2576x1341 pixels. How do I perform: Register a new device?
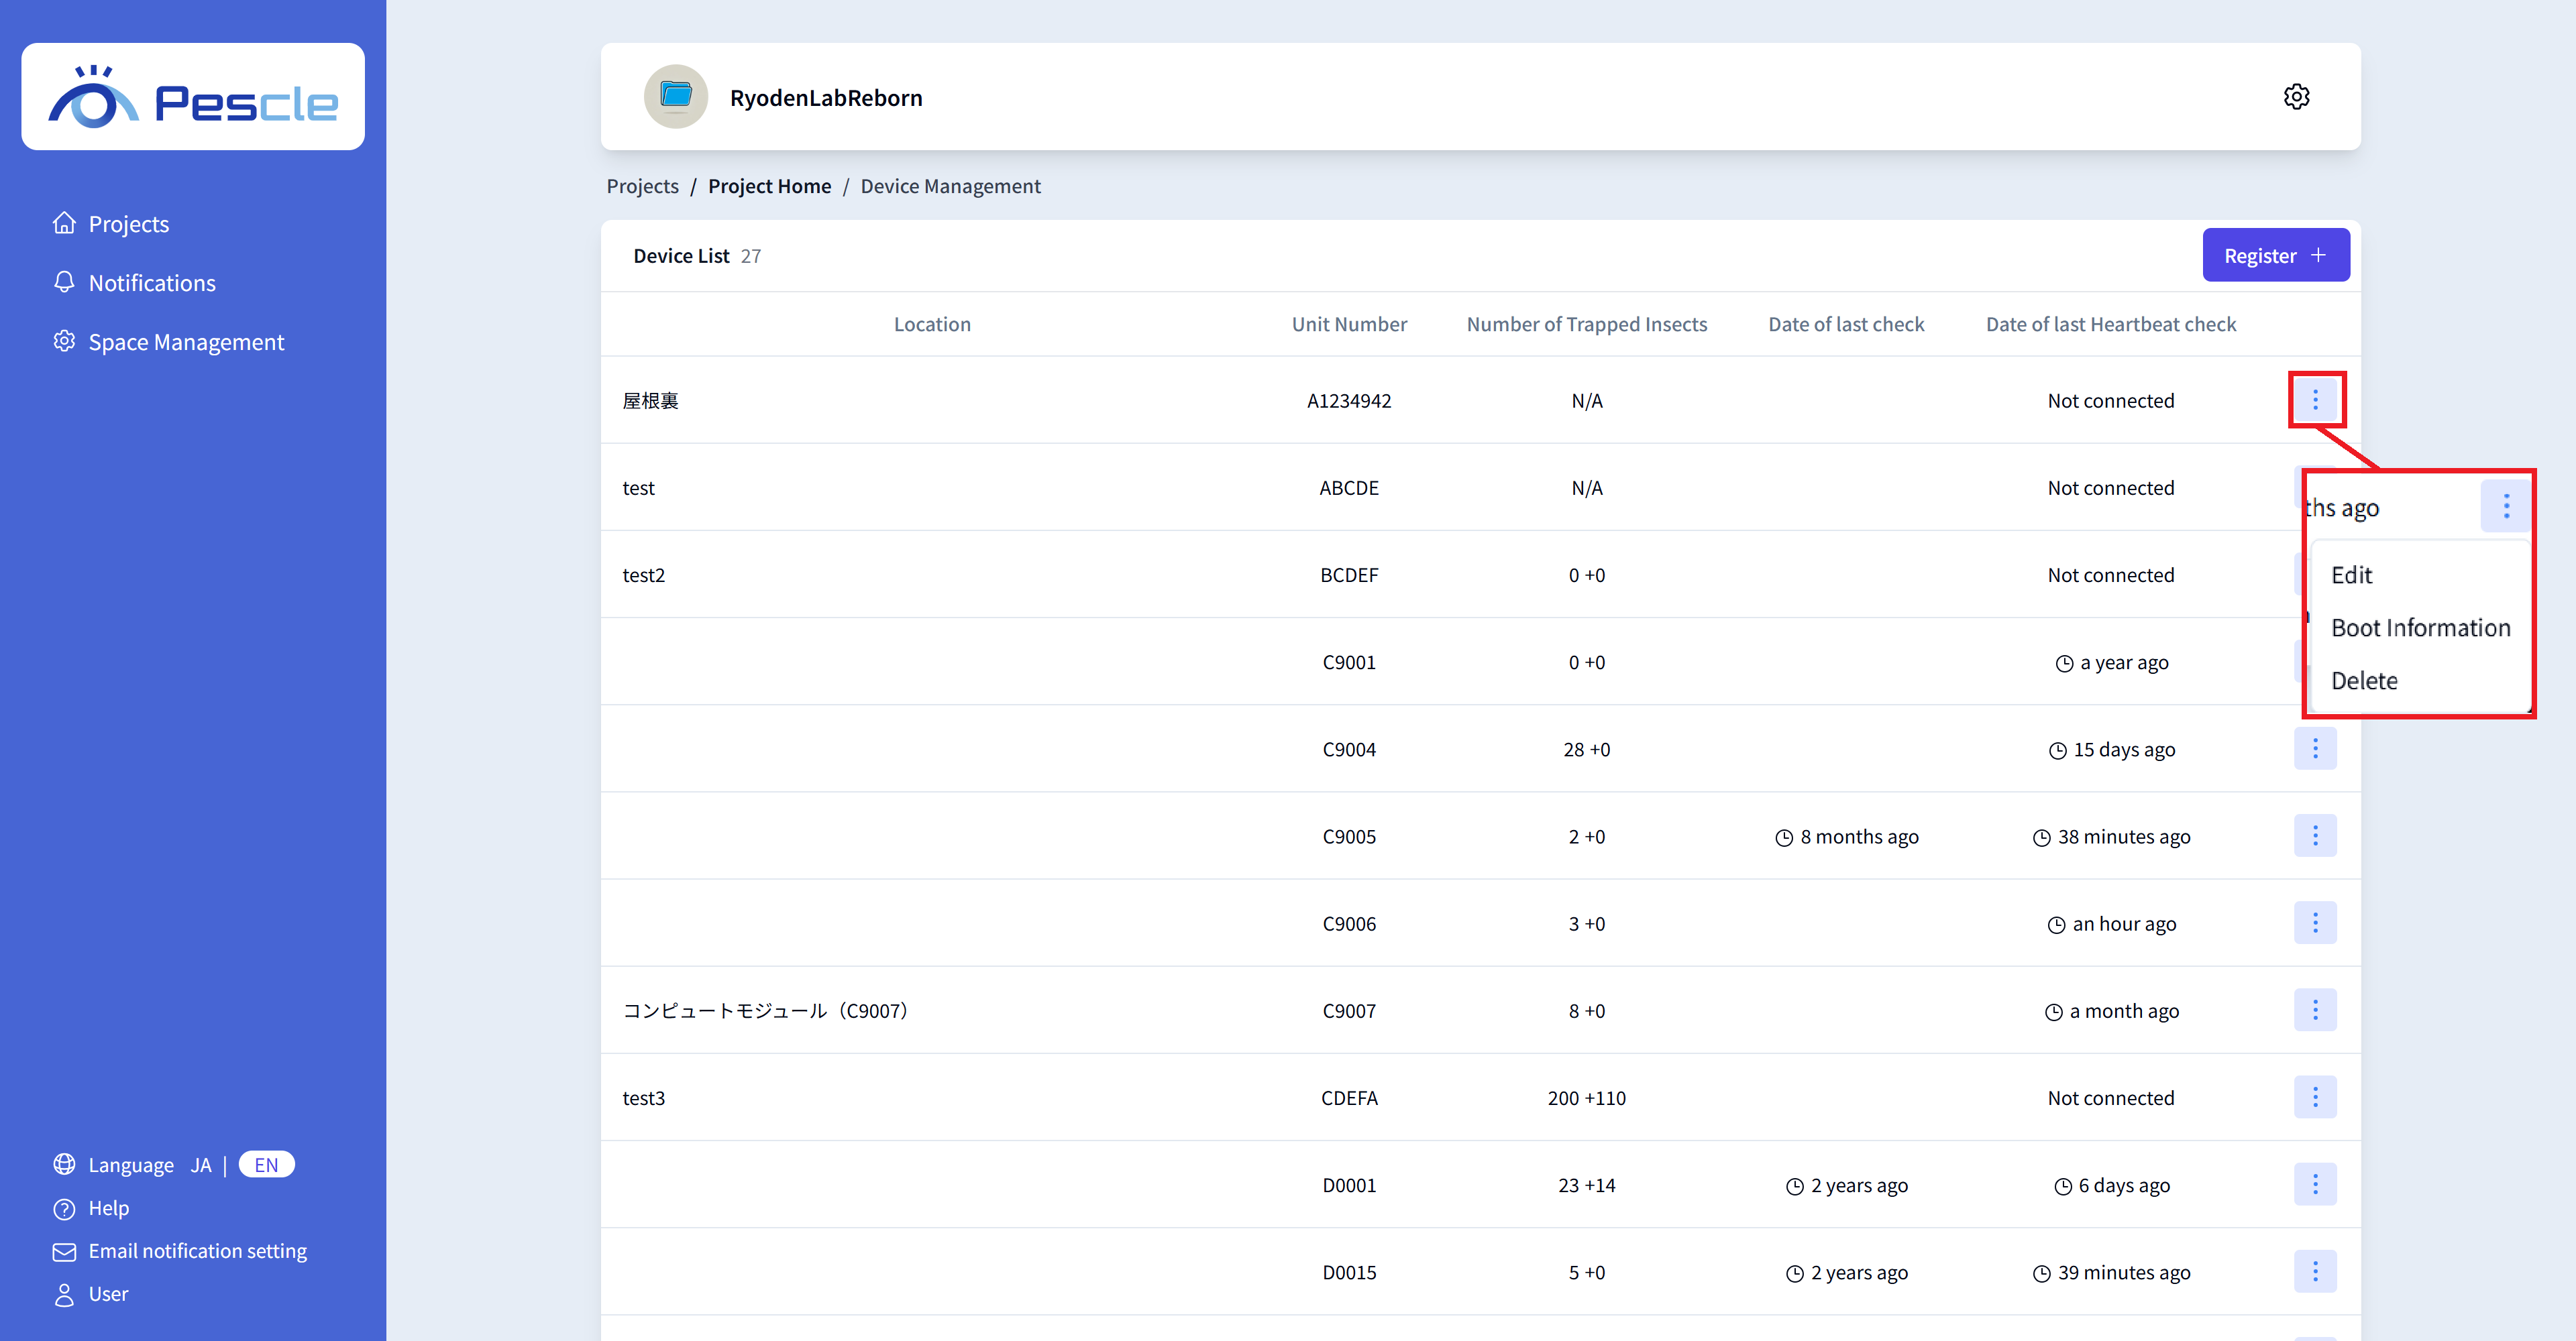pos(2275,256)
